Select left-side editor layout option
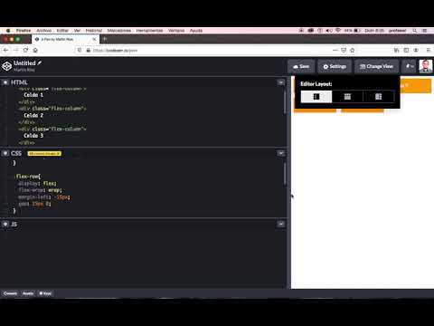The height and width of the screenshot is (326, 434). (316, 97)
